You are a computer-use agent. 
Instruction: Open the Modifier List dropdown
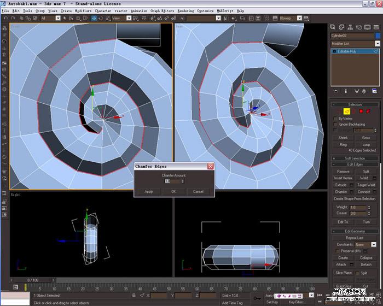tap(378, 44)
